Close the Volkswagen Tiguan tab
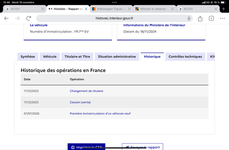Image resolution: width=229 pixels, height=150 pixels. (129, 9)
